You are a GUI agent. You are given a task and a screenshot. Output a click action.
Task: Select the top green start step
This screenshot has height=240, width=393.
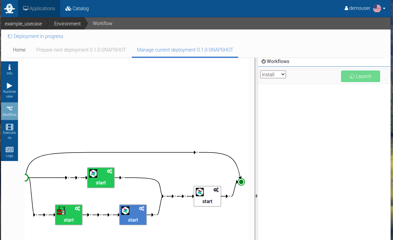coord(101,178)
